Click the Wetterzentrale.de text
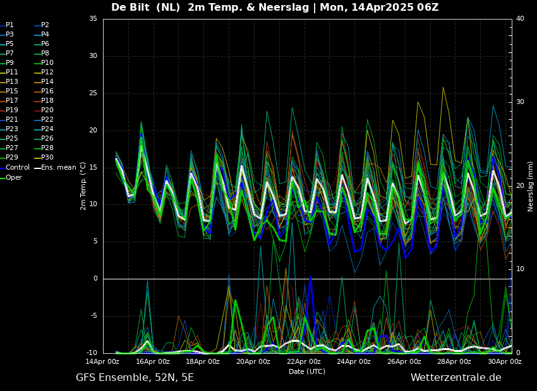Screen dimensions: 537x391 click(456, 378)
